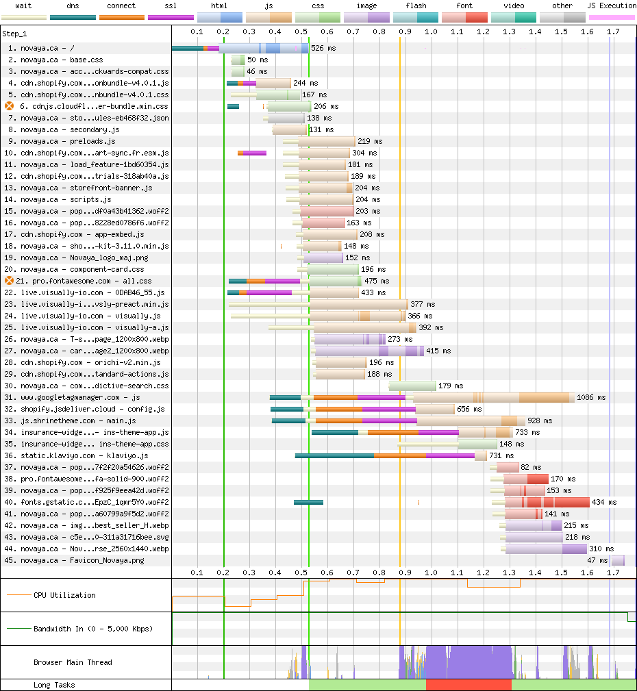Screen dimensions: 637x691
Task: Click the red block in Long Tasks row
Action: (x=469, y=685)
